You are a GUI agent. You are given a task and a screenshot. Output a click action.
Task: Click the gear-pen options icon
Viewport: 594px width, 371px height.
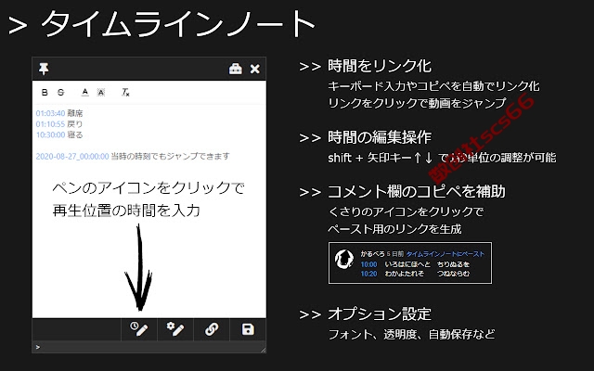[175, 329]
